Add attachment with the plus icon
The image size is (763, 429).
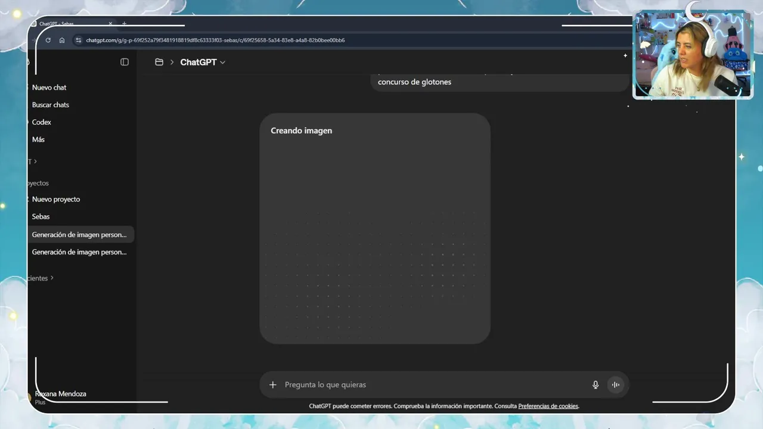coord(272,385)
